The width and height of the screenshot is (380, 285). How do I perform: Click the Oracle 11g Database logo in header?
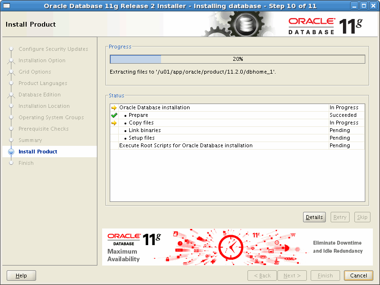325,26
